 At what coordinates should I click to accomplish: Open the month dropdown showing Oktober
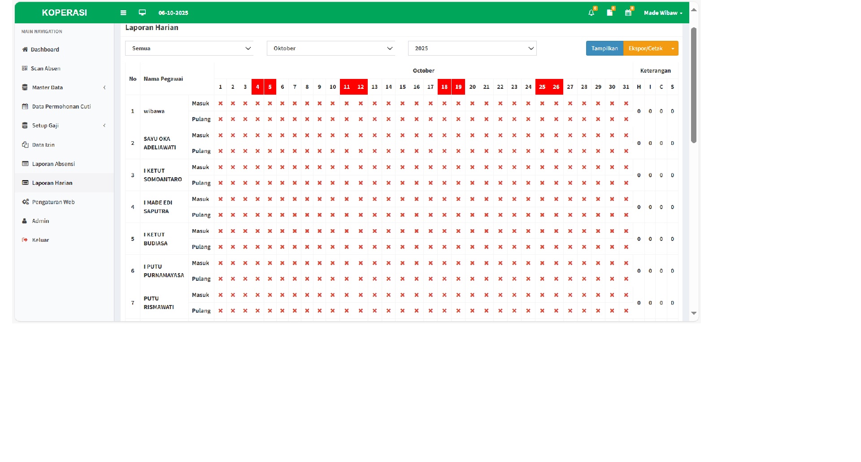point(330,48)
